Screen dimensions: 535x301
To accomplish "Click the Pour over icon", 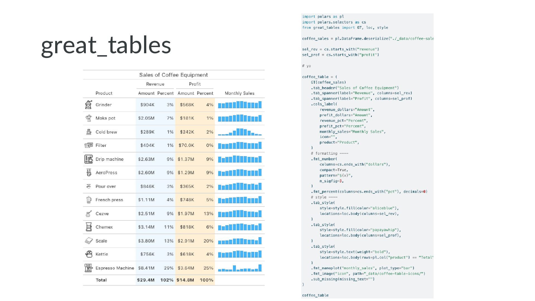I will pos(89,186).
